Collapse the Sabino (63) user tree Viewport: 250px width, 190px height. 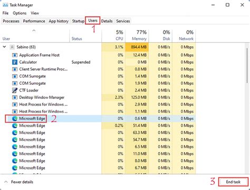point(4,47)
